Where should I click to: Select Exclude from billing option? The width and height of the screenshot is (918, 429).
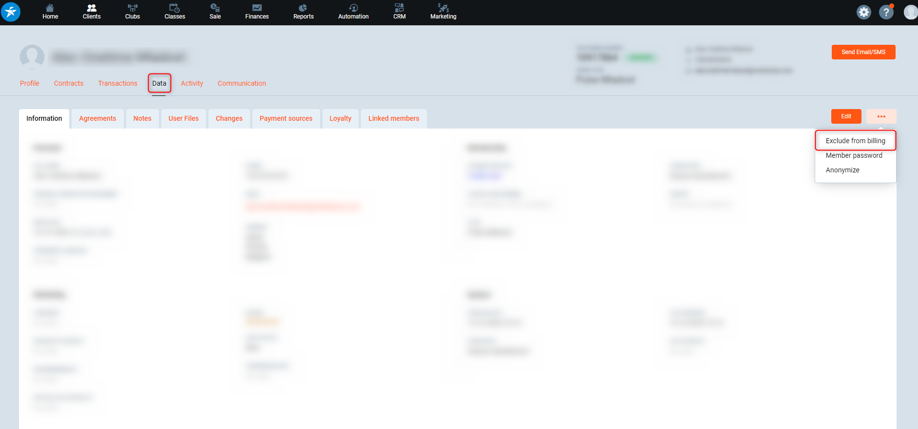click(x=855, y=141)
